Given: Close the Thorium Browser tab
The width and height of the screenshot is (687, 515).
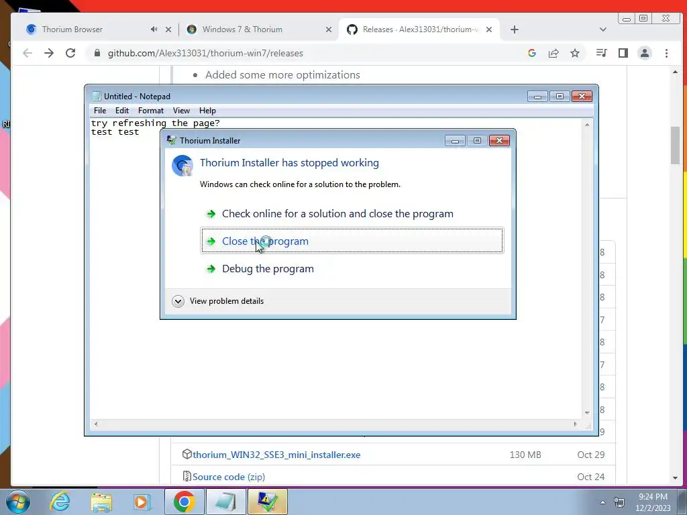Looking at the screenshot, I should pos(168,30).
